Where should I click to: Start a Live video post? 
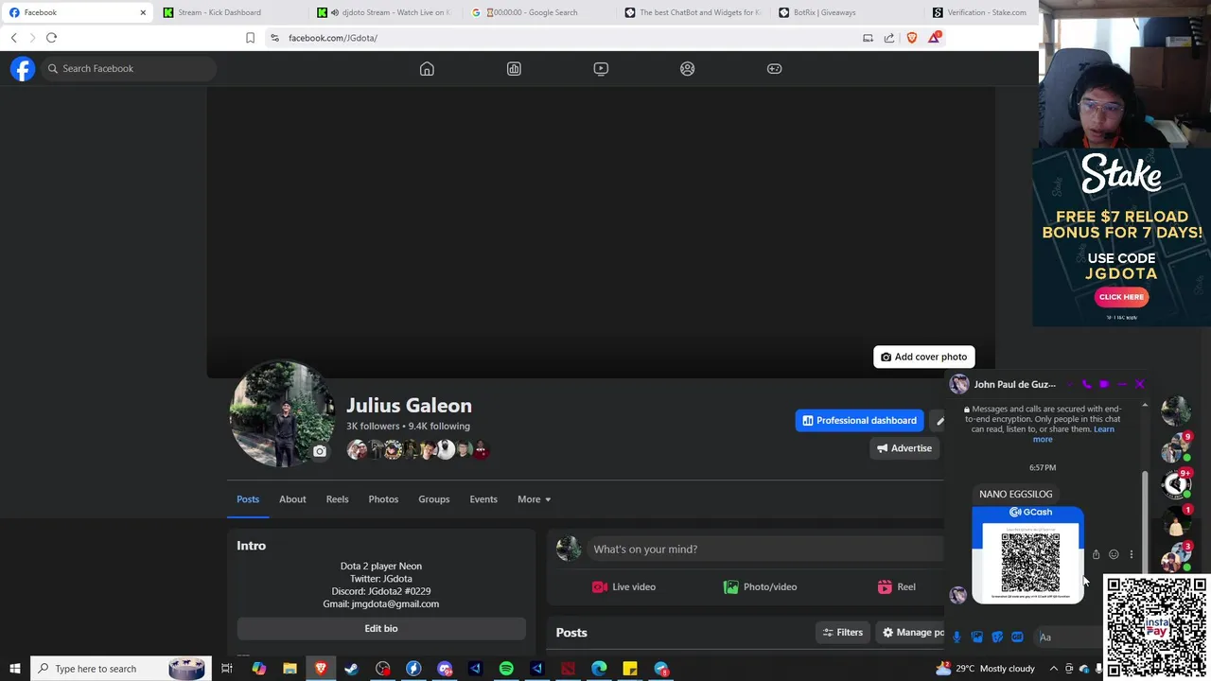[x=623, y=586]
